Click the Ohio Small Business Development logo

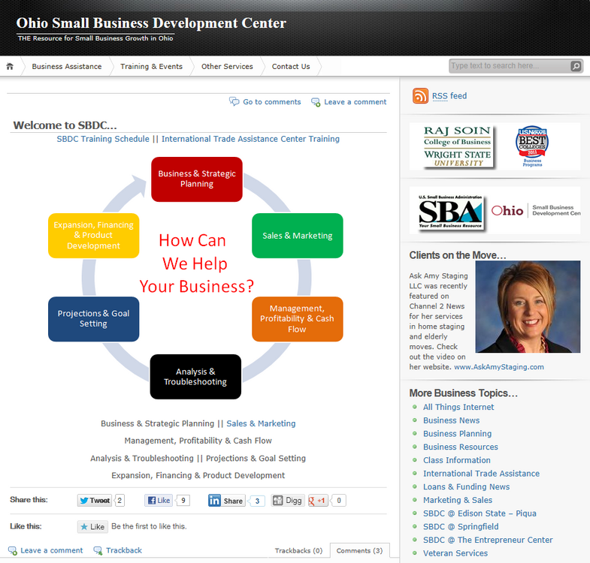536,210
